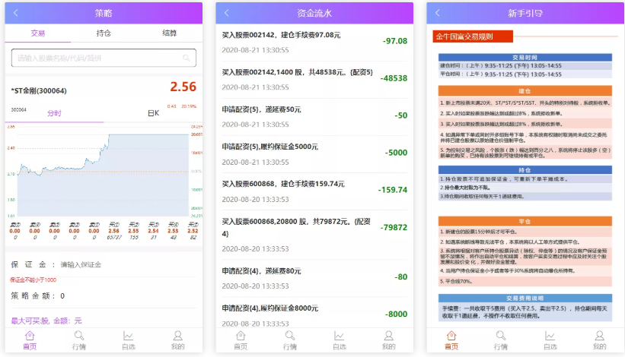Tap 我的 icon in 资金流水 screen bottom bar
625x357 pixels.
click(388, 339)
